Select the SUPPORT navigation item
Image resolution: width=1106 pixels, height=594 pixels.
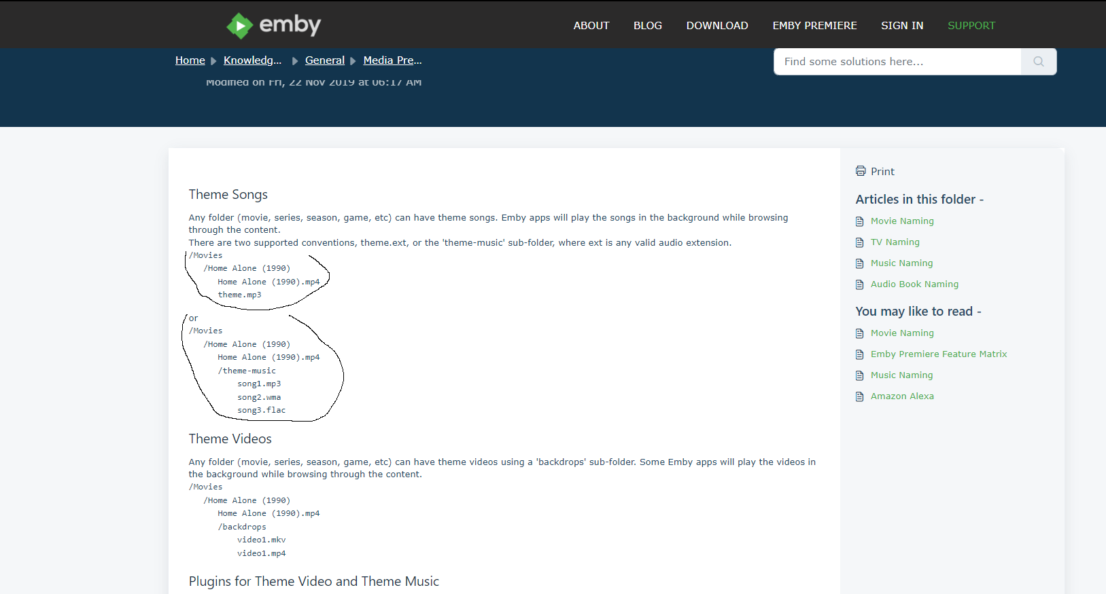coord(971,26)
